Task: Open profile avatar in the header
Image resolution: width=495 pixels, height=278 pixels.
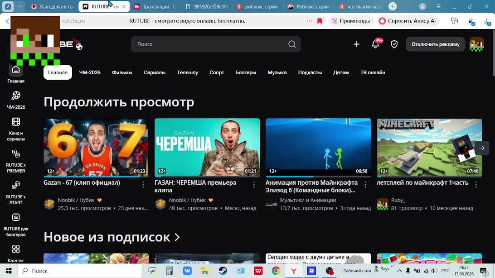Action: (x=477, y=44)
